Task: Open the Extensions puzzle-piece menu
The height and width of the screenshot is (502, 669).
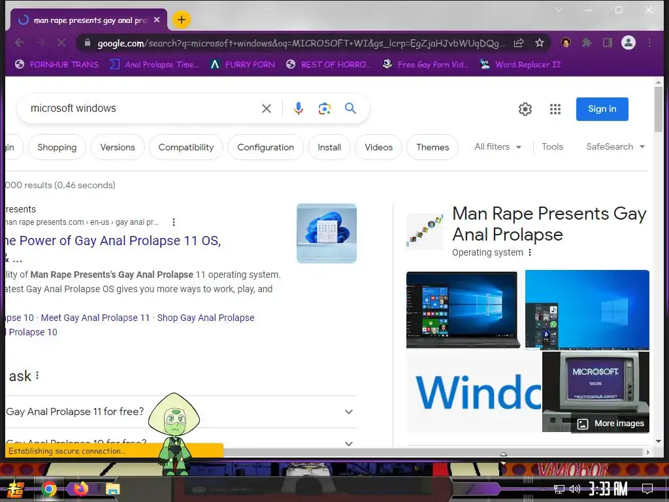Action: click(x=587, y=42)
